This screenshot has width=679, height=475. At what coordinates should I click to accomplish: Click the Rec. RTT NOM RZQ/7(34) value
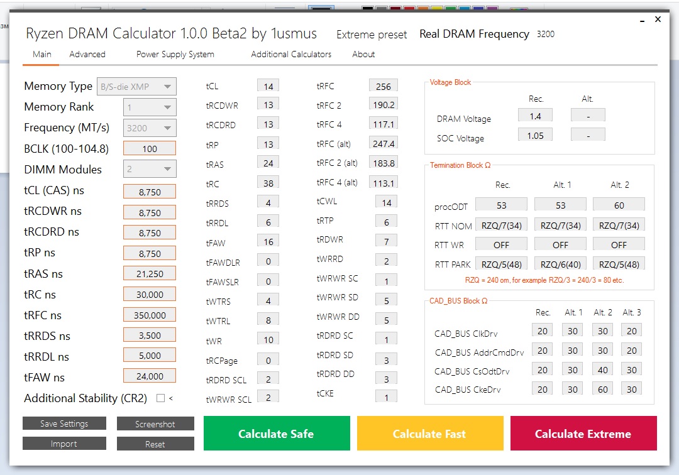coord(502,225)
